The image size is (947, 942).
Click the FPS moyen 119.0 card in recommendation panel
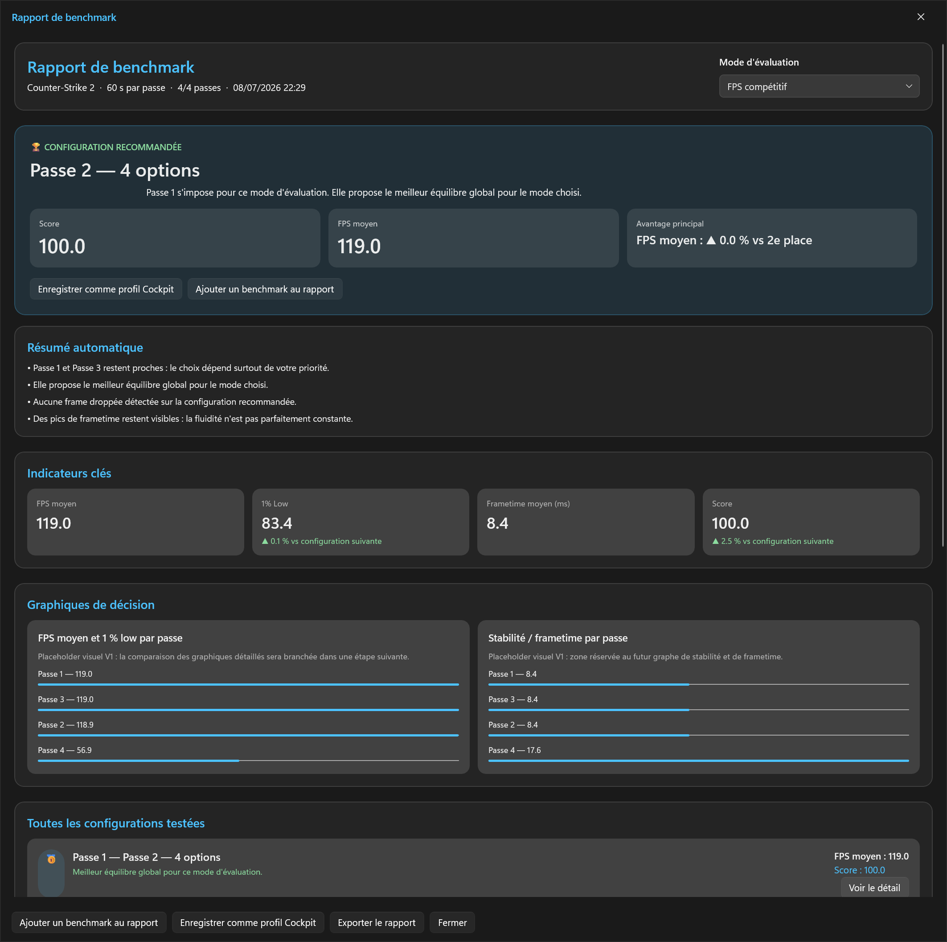tap(473, 238)
